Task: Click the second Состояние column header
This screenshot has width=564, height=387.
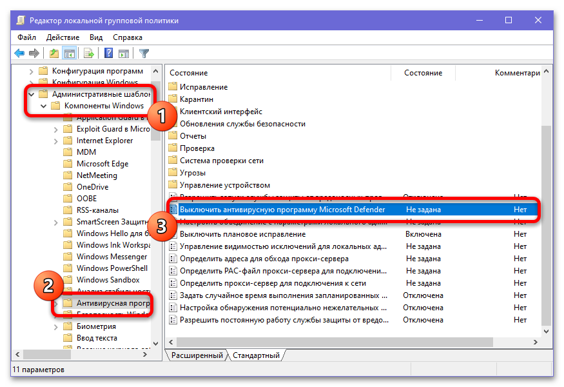Action: pyautogui.click(x=423, y=73)
